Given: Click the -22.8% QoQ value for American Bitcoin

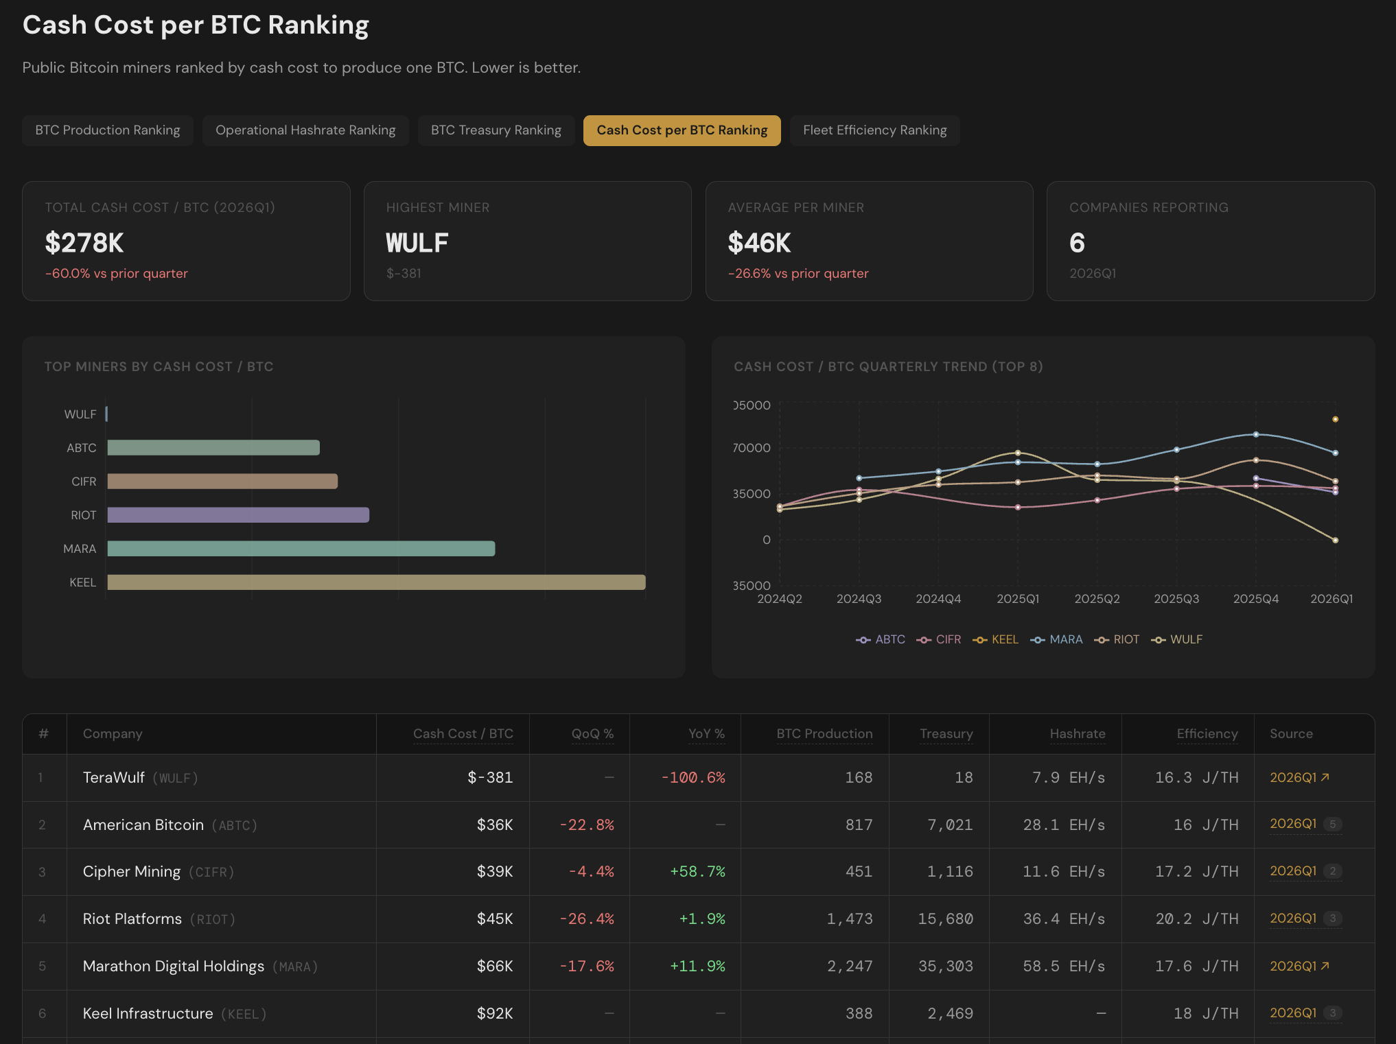Looking at the screenshot, I should [x=587, y=824].
